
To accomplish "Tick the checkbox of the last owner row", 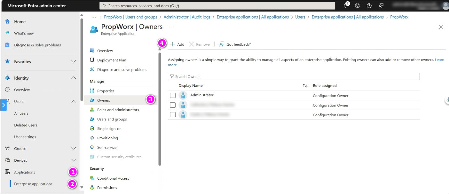I will 173,114.
